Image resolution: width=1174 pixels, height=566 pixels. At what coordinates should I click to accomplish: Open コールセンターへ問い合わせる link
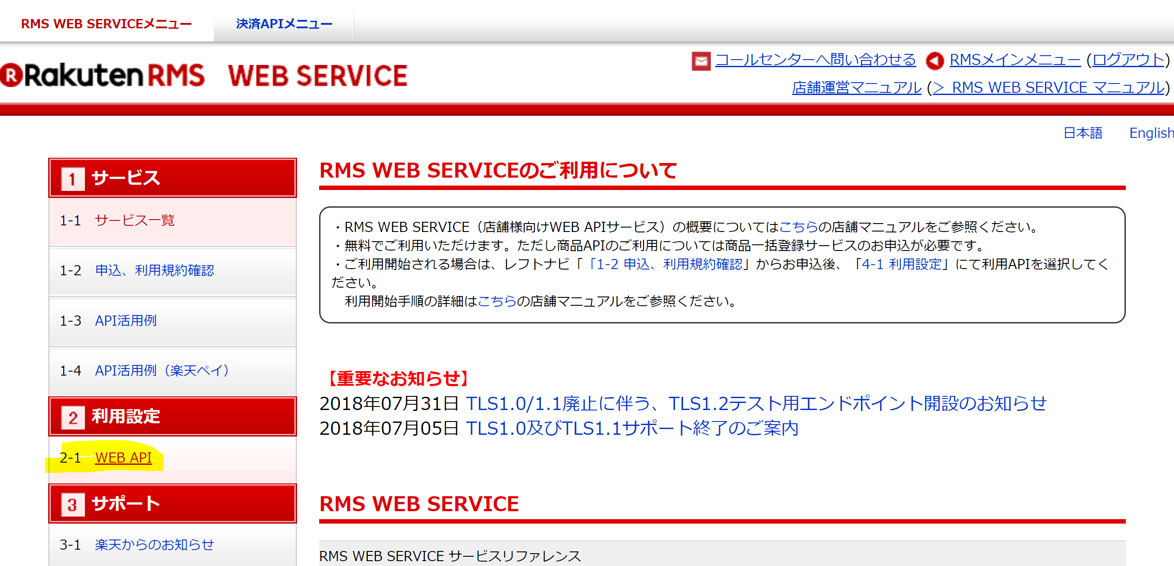pyautogui.click(x=815, y=60)
